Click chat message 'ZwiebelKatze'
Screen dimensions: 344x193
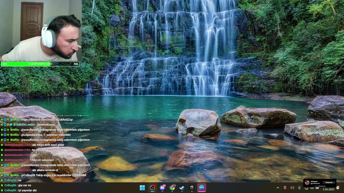pos(46,125)
